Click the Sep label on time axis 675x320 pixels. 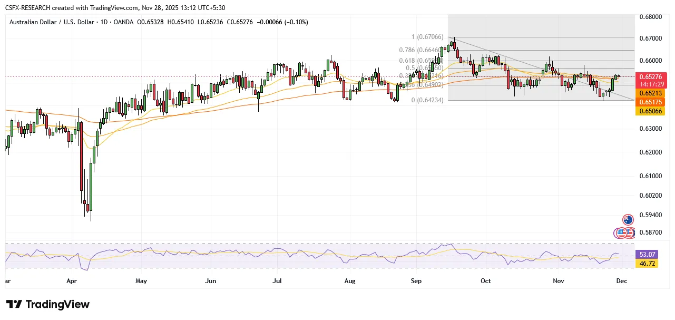tap(416, 281)
